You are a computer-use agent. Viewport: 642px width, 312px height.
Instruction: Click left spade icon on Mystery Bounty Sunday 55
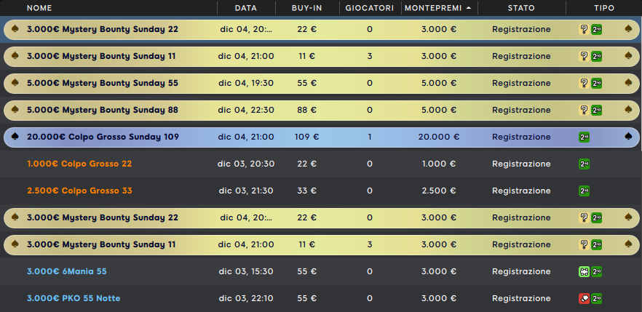15,83
